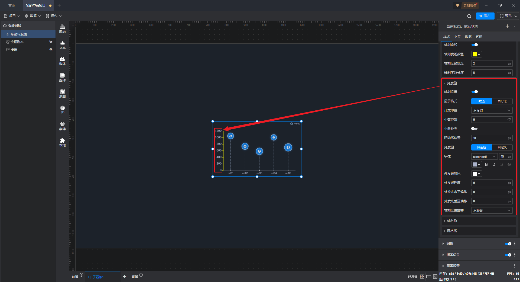Viewport: 520px width, 282px height.
Task: Click the 发布 publish button
Action: tap(485, 16)
